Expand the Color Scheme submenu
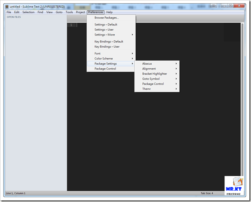Screen dimensions: 251x202 click(111, 59)
